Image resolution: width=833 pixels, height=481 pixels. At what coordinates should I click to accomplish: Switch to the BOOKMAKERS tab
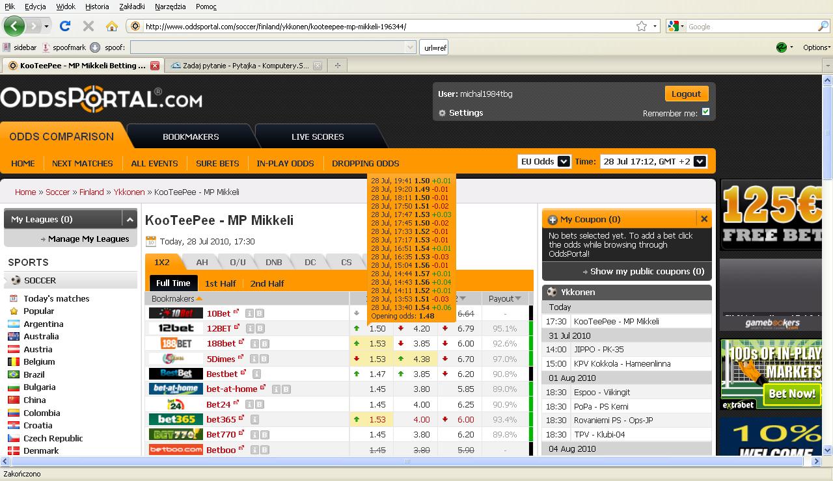(191, 136)
